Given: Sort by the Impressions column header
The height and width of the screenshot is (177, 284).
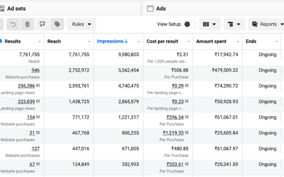Looking at the screenshot, I should coord(112,41).
